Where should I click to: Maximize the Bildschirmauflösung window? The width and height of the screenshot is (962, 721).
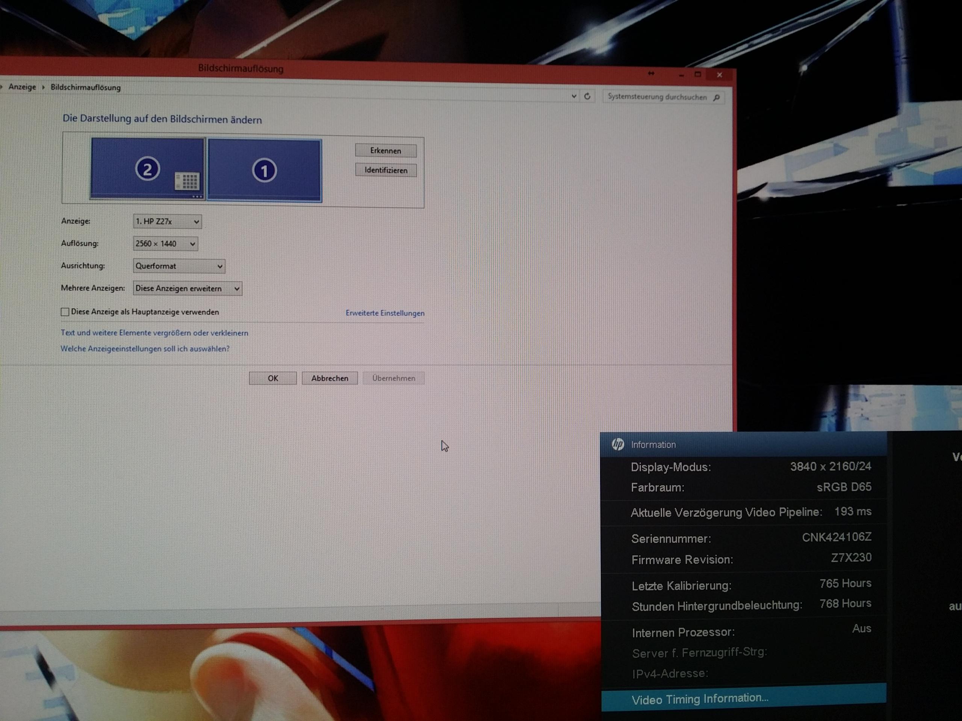698,74
